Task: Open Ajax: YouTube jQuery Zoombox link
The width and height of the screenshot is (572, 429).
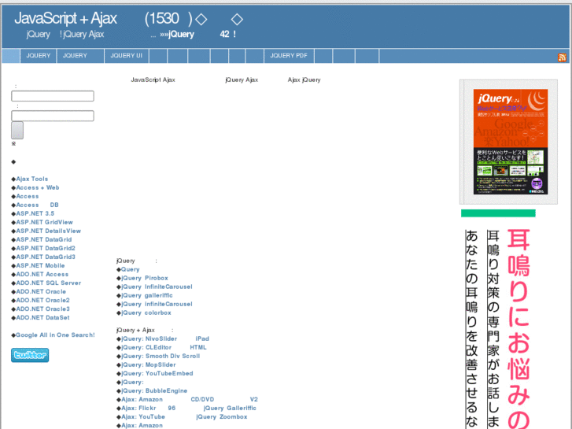Action: 184,417
